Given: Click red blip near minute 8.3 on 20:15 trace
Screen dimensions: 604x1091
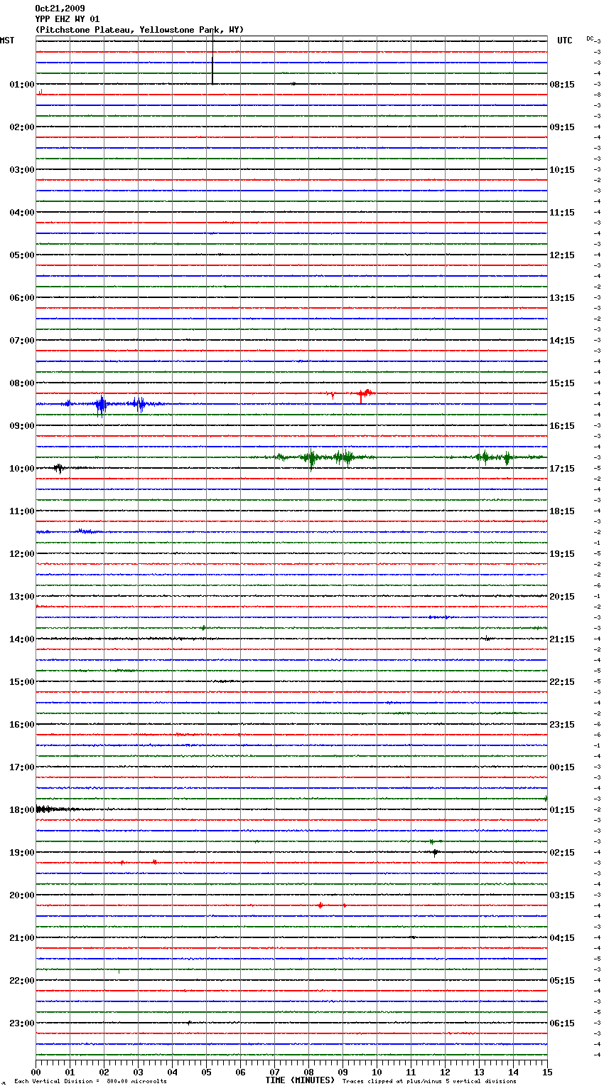Looking at the screenshot, I should point(320,905).
